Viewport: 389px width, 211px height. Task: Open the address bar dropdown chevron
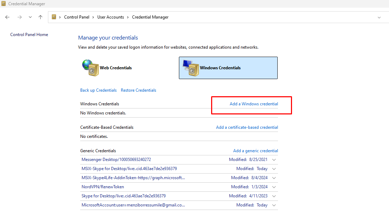tap(379, 17)
